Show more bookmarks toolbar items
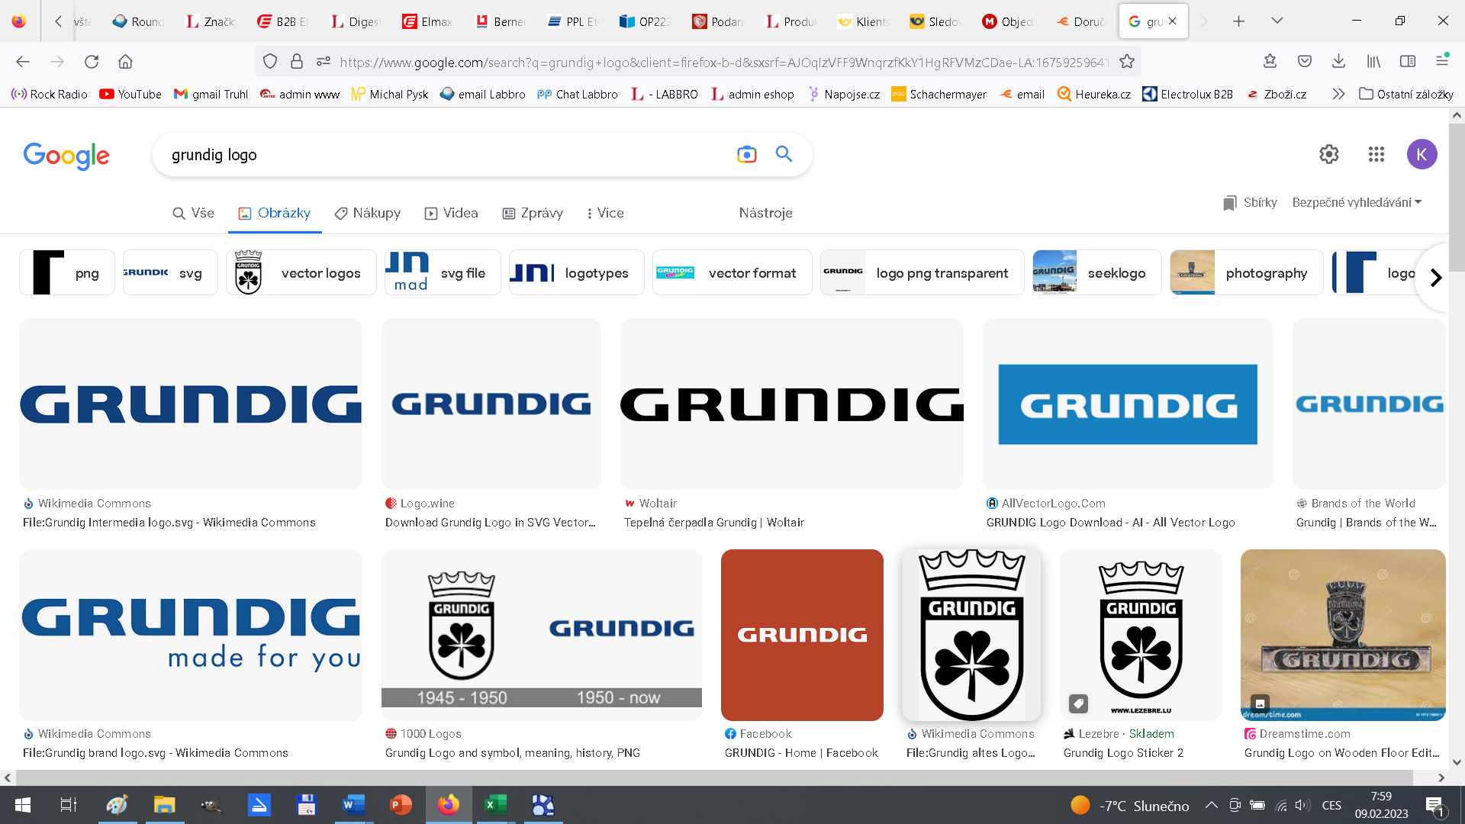The height and width of the screenshot is (824, 1465). pyautogui.click(x=1338, y=94)
